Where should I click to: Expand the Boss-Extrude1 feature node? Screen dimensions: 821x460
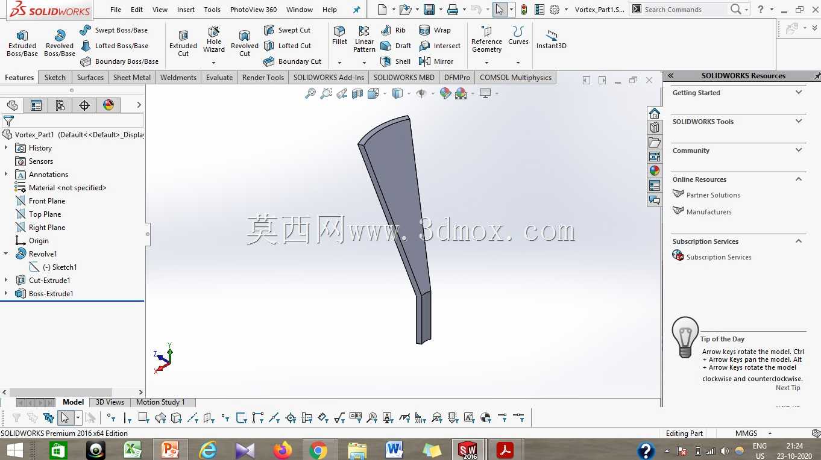click(x=6, y=294)
